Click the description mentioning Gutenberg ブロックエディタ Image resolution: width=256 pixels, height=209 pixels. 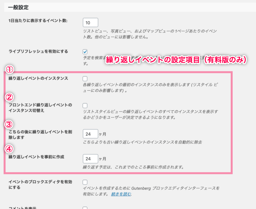[151, 191]
